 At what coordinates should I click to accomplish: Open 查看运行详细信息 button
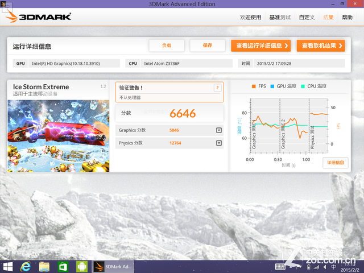[x=260, y=45]
